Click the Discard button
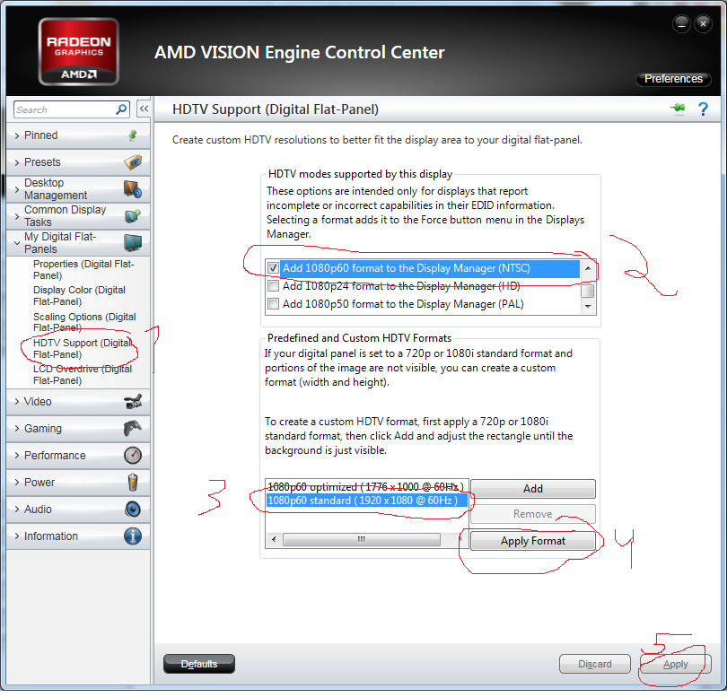The height and width of the screenshot is (697, 727). coord(594,664)
